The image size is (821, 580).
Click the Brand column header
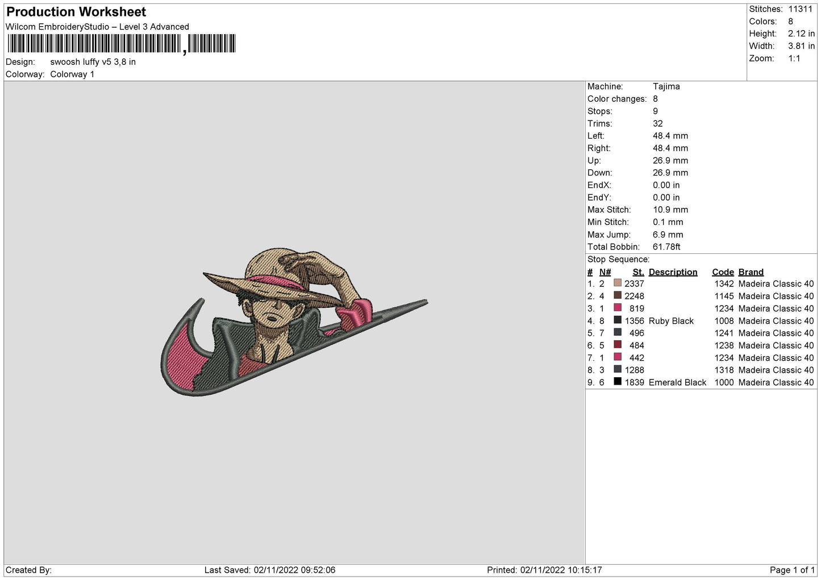pos(751,272)
